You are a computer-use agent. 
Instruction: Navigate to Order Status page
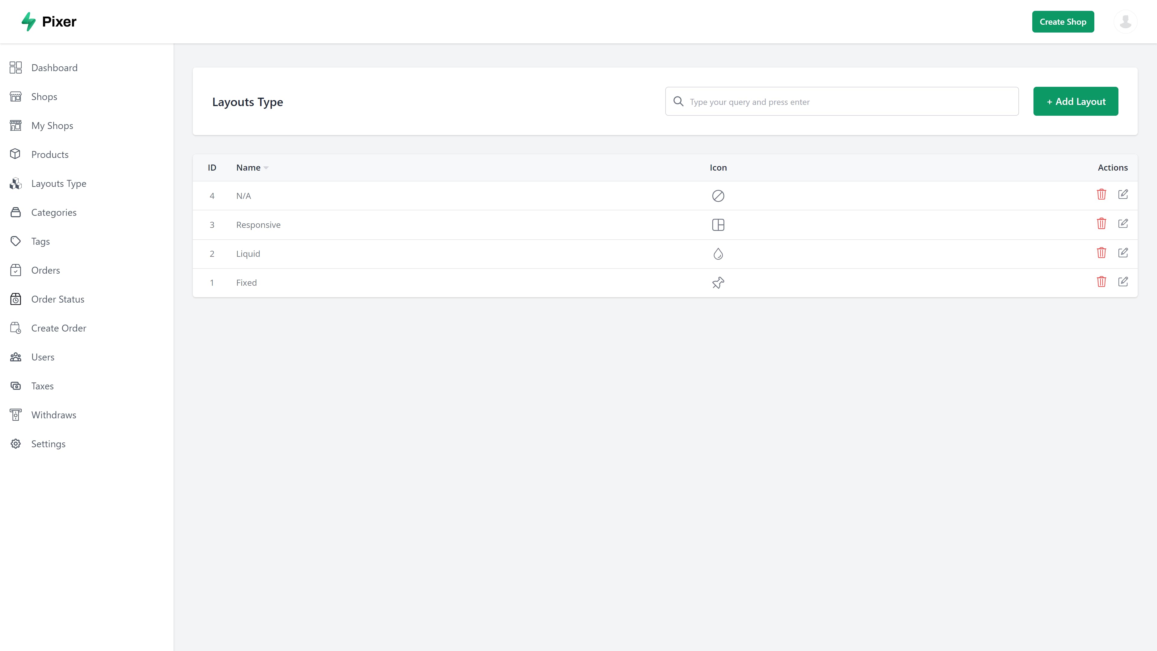point(58,299)
